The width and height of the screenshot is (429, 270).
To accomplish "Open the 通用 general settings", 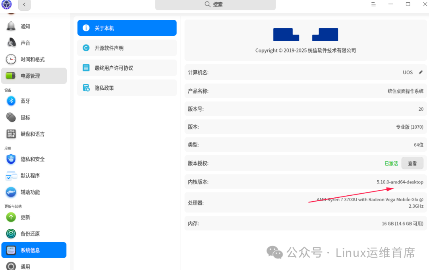I will (25, 266).
